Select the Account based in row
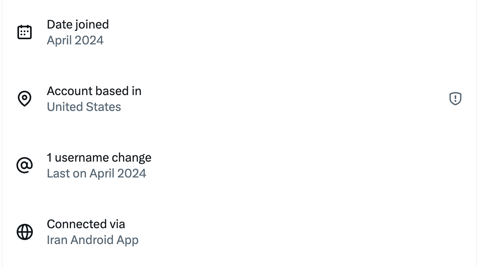This screenshot has width=480, height=267. [x=238, y=99]
